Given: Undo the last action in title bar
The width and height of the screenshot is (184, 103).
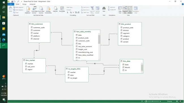Looking at the screenshot, I should (15, 1).
